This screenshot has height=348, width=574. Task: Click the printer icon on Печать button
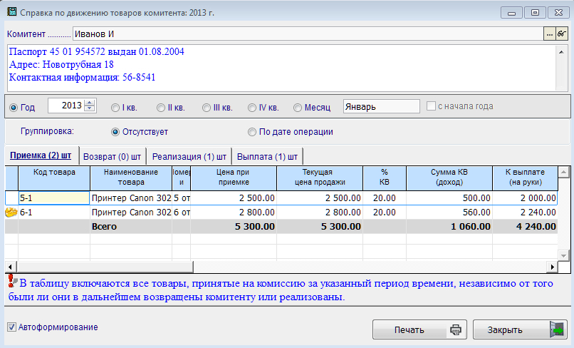click(x=455, y=329)
